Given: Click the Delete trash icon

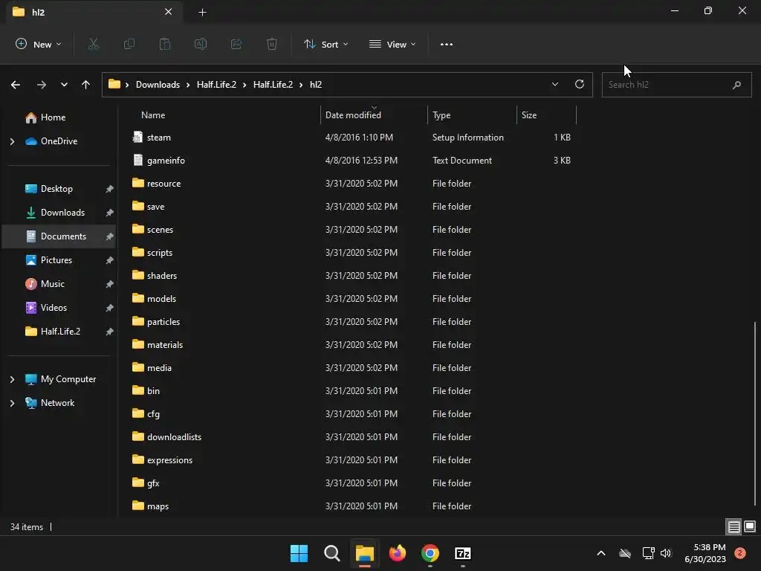Looking at the screenshot, I should [x=272, y=44].
